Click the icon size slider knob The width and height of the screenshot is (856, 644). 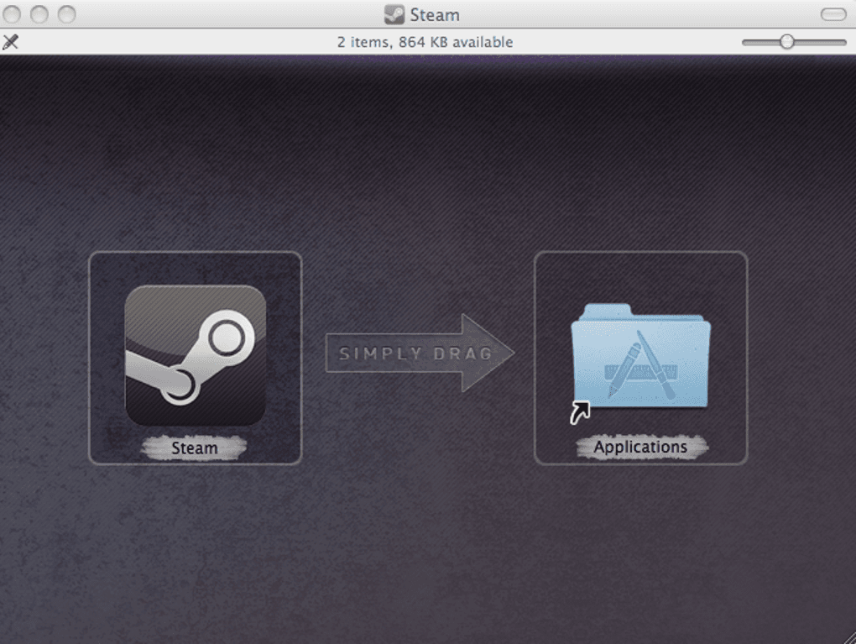[786, 42]
